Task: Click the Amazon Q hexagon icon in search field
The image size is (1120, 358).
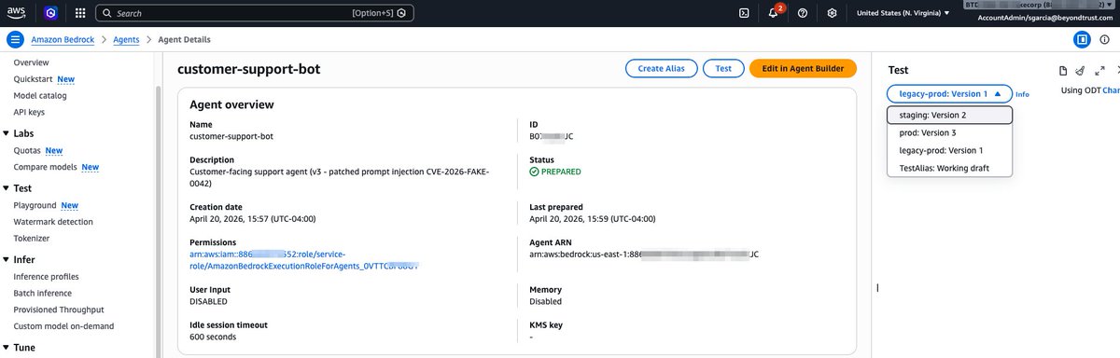Action: (401, 14)
